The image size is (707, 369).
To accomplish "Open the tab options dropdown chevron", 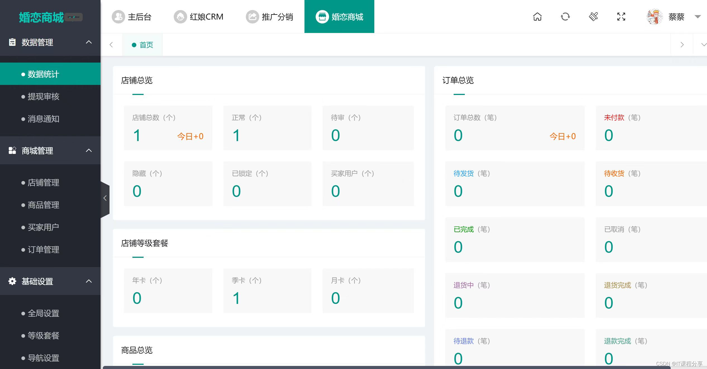I will [x=703, y=45].
